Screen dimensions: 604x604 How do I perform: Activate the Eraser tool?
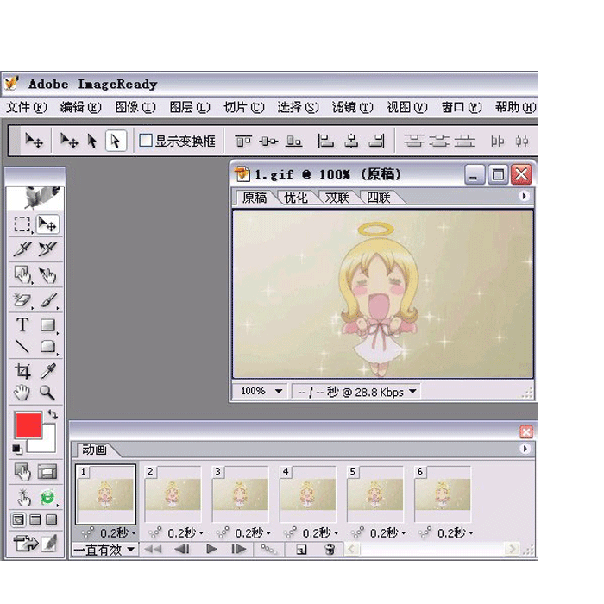[x=22, y=301]
